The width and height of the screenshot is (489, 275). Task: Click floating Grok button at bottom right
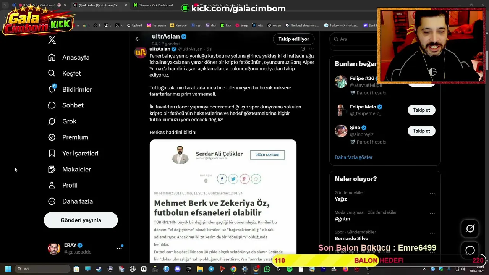[x=470, y=229]
